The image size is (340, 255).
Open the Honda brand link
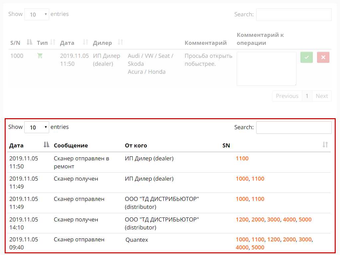[x=157, y=72]
